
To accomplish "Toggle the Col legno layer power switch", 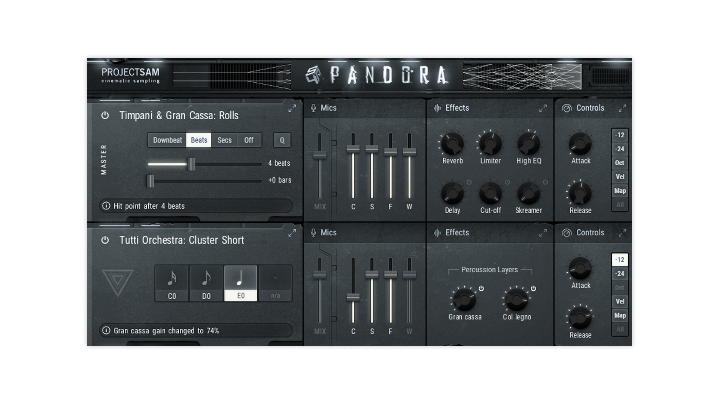I will (533, 288).
